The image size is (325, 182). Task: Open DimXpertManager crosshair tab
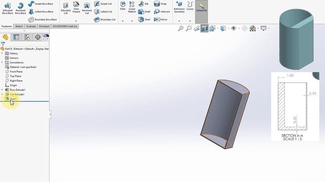(x=38, y=37)
